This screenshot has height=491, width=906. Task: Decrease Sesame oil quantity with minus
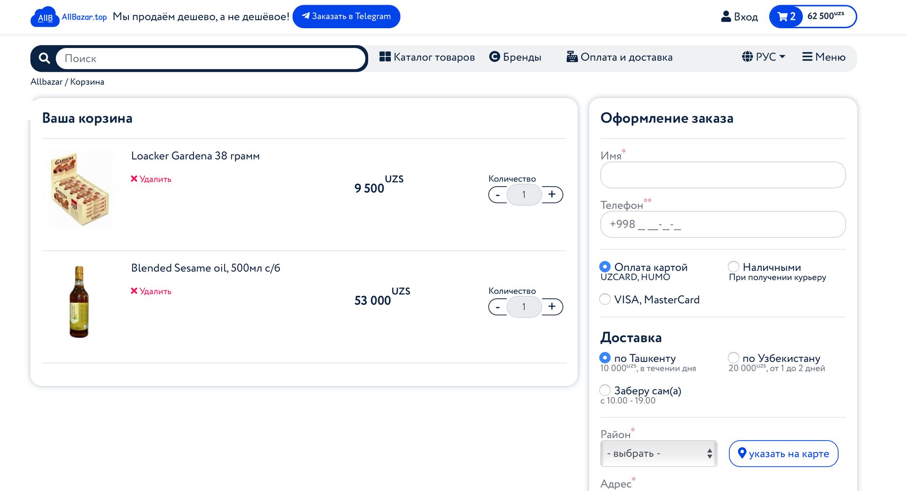pyautogui.click(x=498, y=307)
